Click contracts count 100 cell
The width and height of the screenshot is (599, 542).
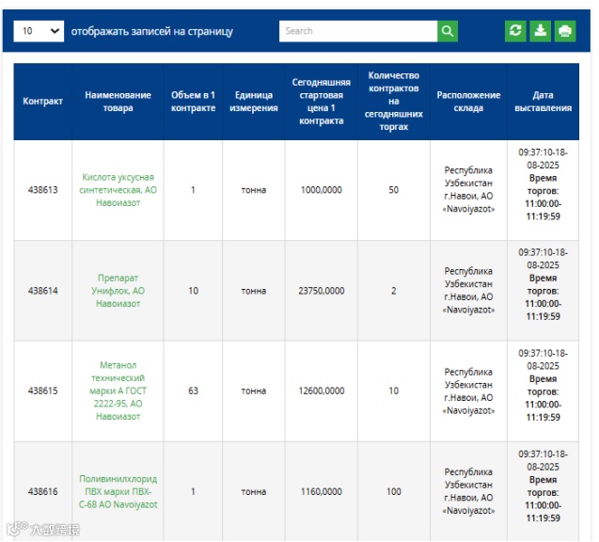(x=393, y=491)
